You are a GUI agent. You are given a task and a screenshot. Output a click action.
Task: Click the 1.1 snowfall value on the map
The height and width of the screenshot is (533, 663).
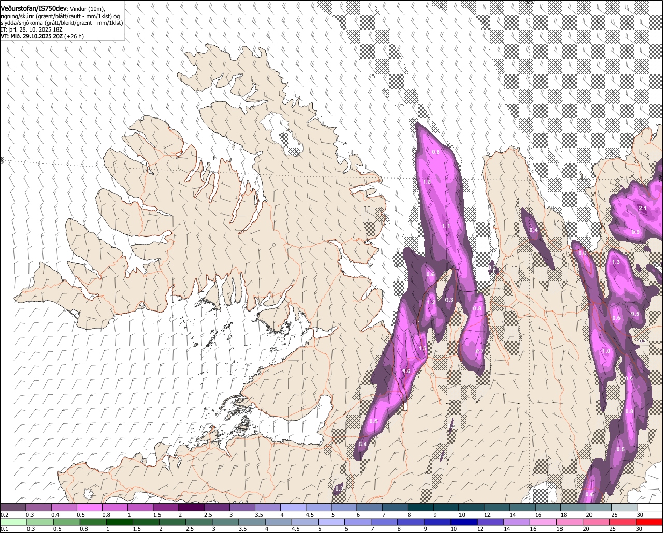446,226
